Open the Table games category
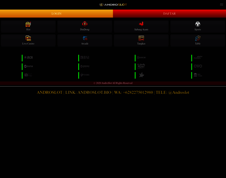Image resolution: width=226 pixels, height=178 pixels. (x=198, y=41)
